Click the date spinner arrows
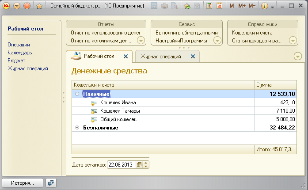The width and height of the screenshot is (308, 190). tap(146, 165)
